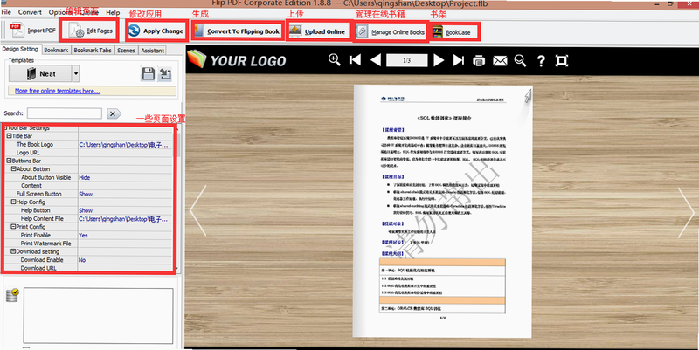Click the Download Enable No value
Viewport: 699px width, 350px height.
tap(82, 260)
